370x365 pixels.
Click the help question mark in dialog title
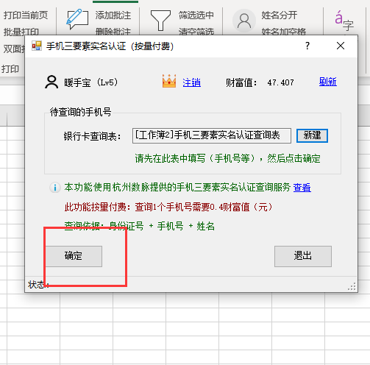tap(307, 46)
